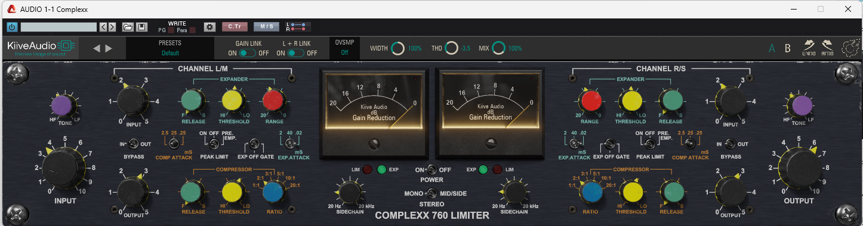Viewport: 863px width, 226px height.
Task: Click the C.Tr button
Action: [235, 27]
